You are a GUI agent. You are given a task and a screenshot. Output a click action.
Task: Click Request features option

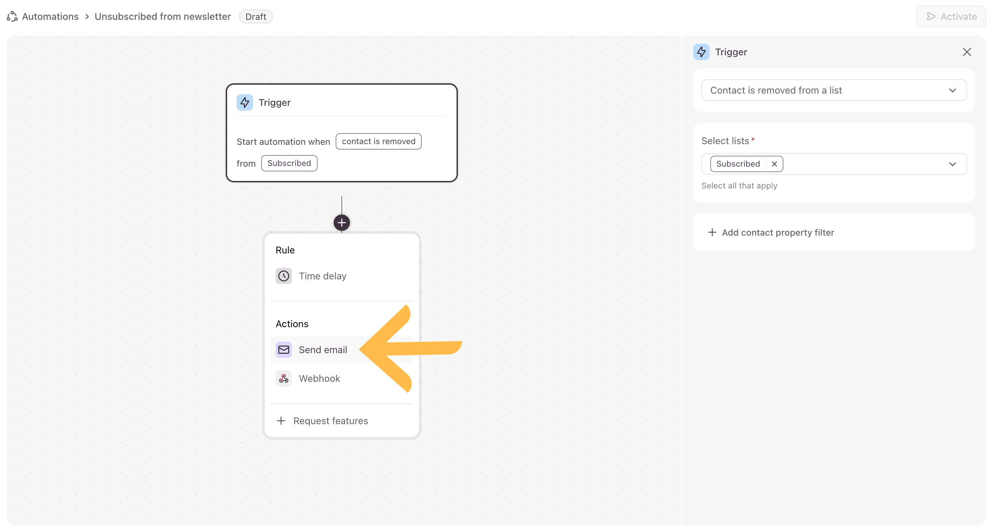point(330,420)
